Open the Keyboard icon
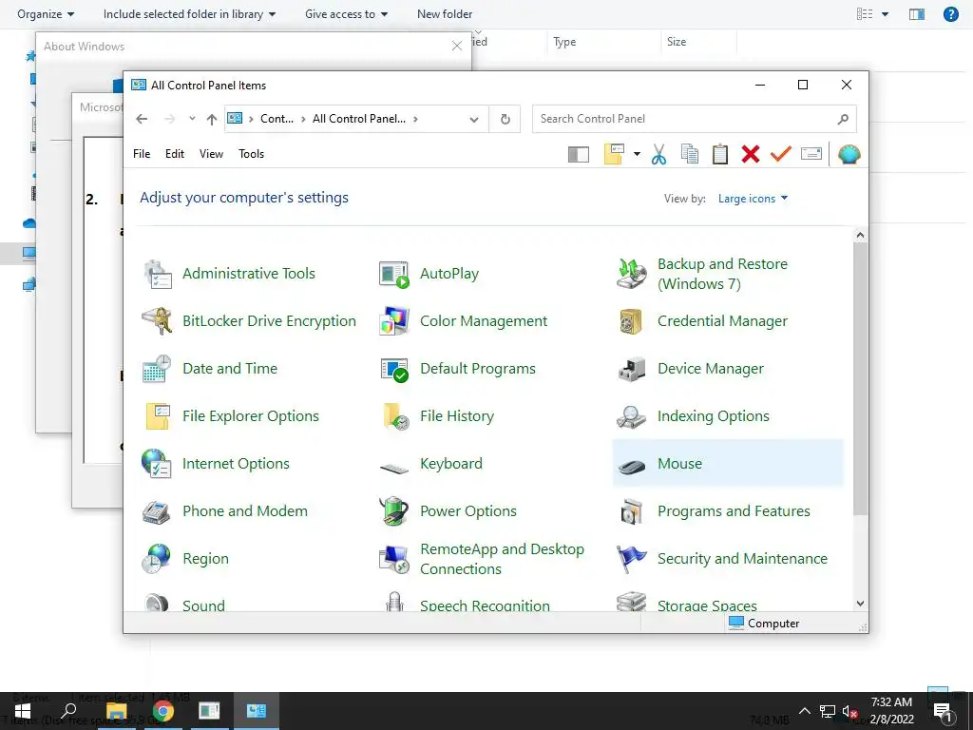Screen dimensions: 973x730 point(394,468)
